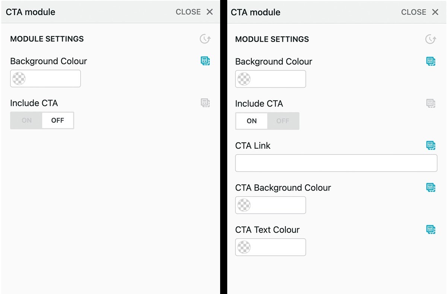Viewport: 447px width, 294px height.
Task: Click teal device icon beside right Background Colour
Action: click(x=431, y=61)
